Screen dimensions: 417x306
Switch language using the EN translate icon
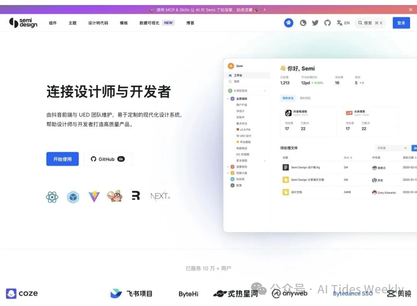(x=340, y=23)
